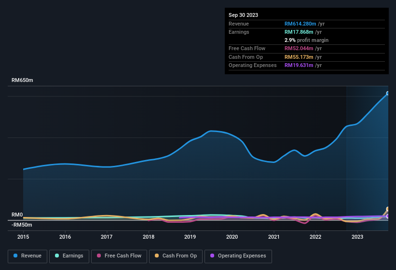Click the 2020 year marker on the axis
The width and height of the screenshot is (396, 270).
232,237
